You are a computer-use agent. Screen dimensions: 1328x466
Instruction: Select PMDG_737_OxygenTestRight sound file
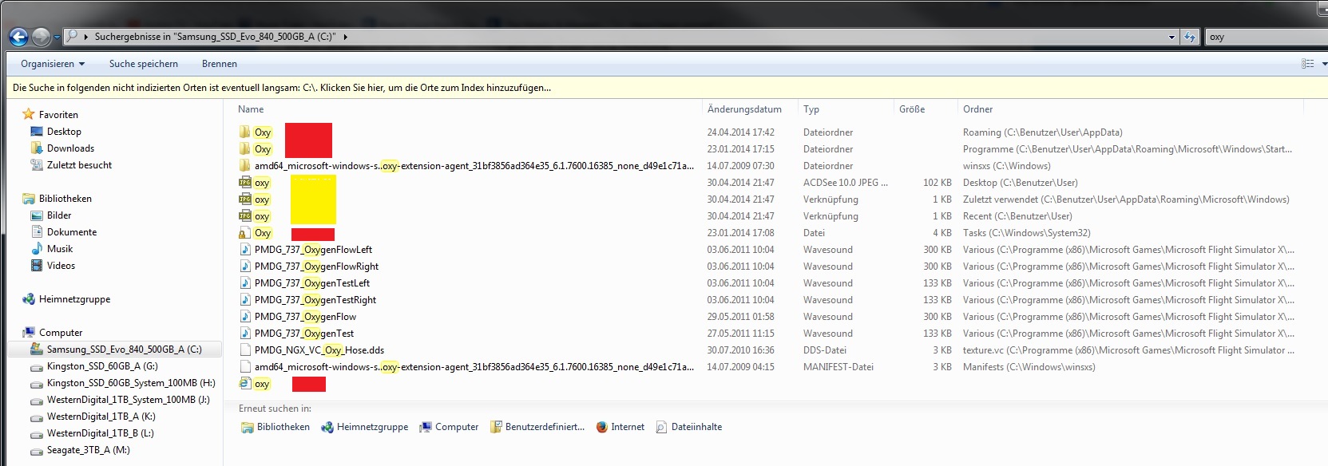coord(315,300)
